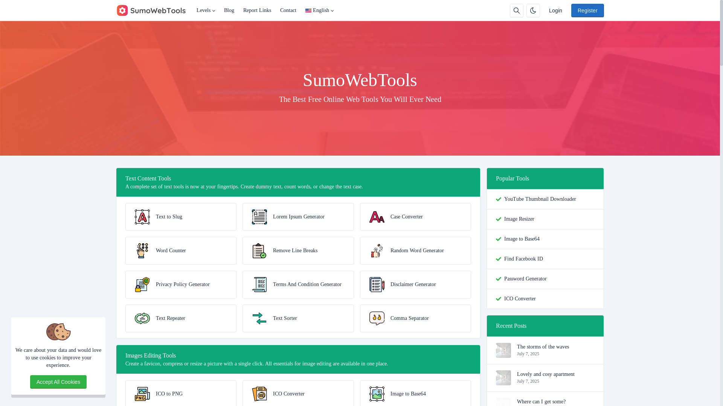723x406 pixels.
Task: Expand the Levels dropdown menu
Action: [x=206, y=11]
